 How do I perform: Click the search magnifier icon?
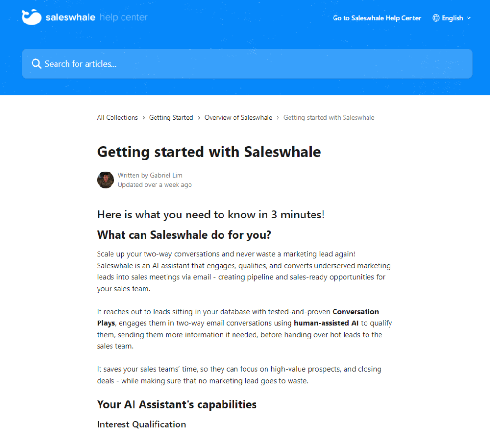pyautogui.click(x=36, y=64)
